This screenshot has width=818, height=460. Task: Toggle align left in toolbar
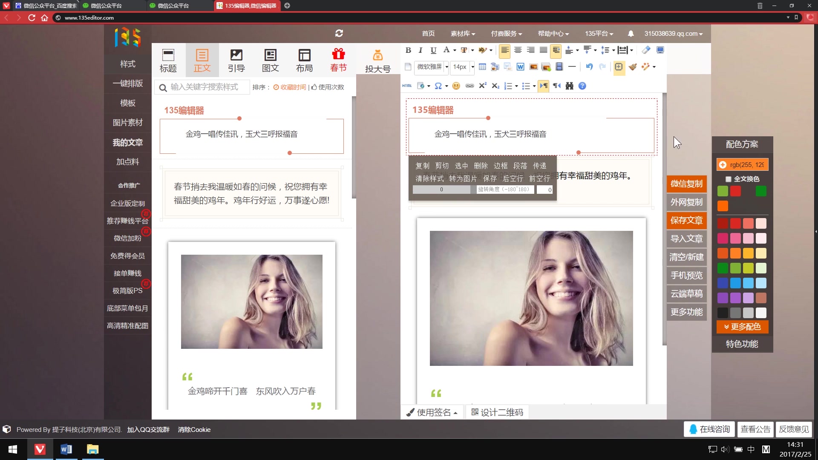click(505, 50)
